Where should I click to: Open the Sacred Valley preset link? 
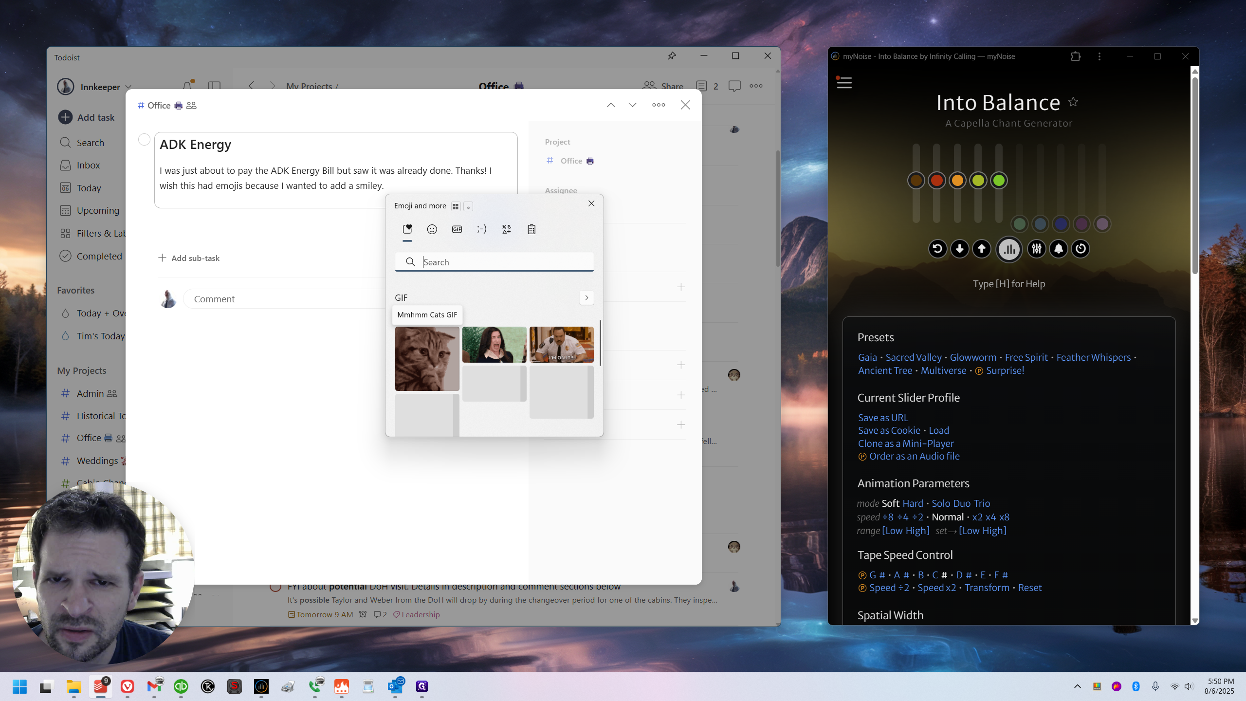[x=913, y=357]
